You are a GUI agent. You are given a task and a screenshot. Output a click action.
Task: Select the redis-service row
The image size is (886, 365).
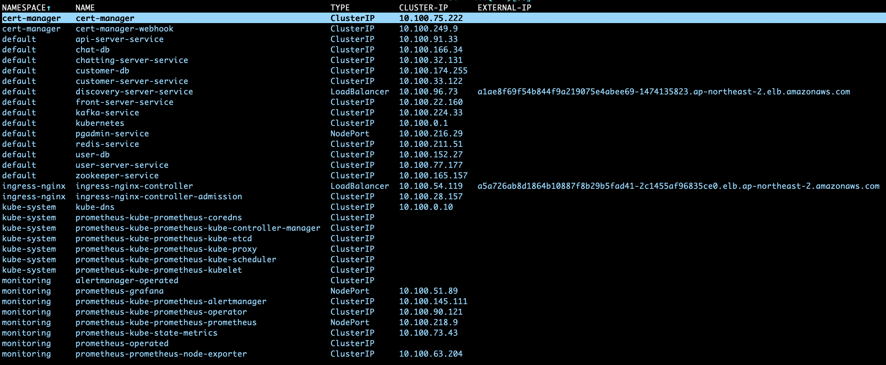tap(443, 144)
